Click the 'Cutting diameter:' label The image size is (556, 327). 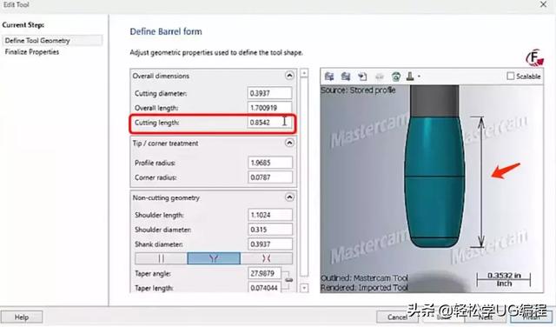161,94
